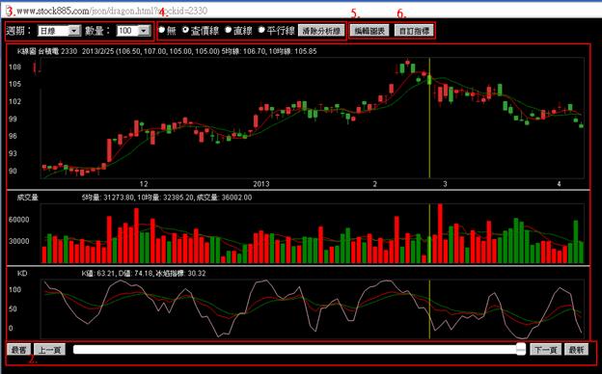Click the browser address bar URL
Screen dimensions: 602x374
pyautogui.click(x=112, y=11)
